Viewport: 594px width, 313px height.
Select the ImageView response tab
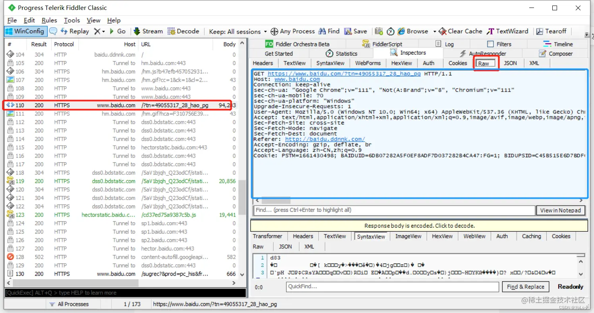click(x=408, y=236)
